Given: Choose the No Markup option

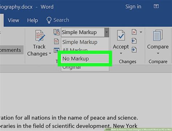Looking at the screenshot, I should pos(85,59).
